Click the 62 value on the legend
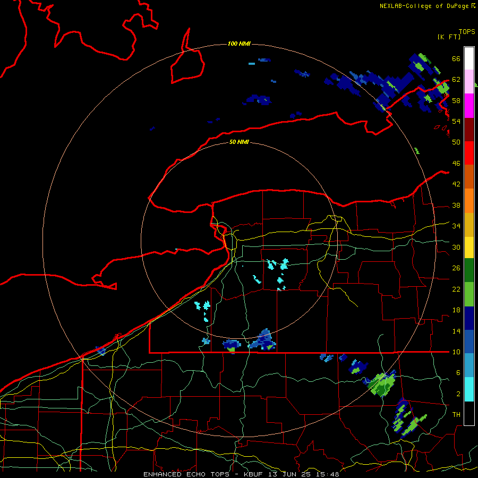The height and width of the screenshot is (478, 478). (456, 80)
